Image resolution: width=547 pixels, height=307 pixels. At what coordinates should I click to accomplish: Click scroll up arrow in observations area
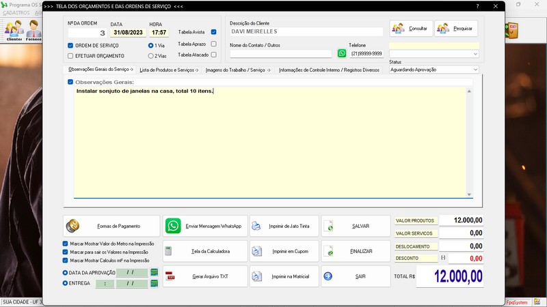pyautogui.click(x=469, y=91)
